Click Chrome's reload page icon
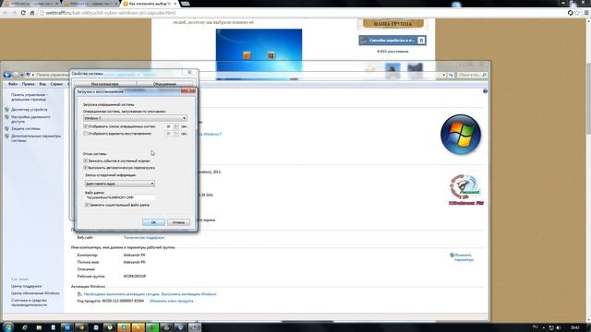 (x=23, y=13)
